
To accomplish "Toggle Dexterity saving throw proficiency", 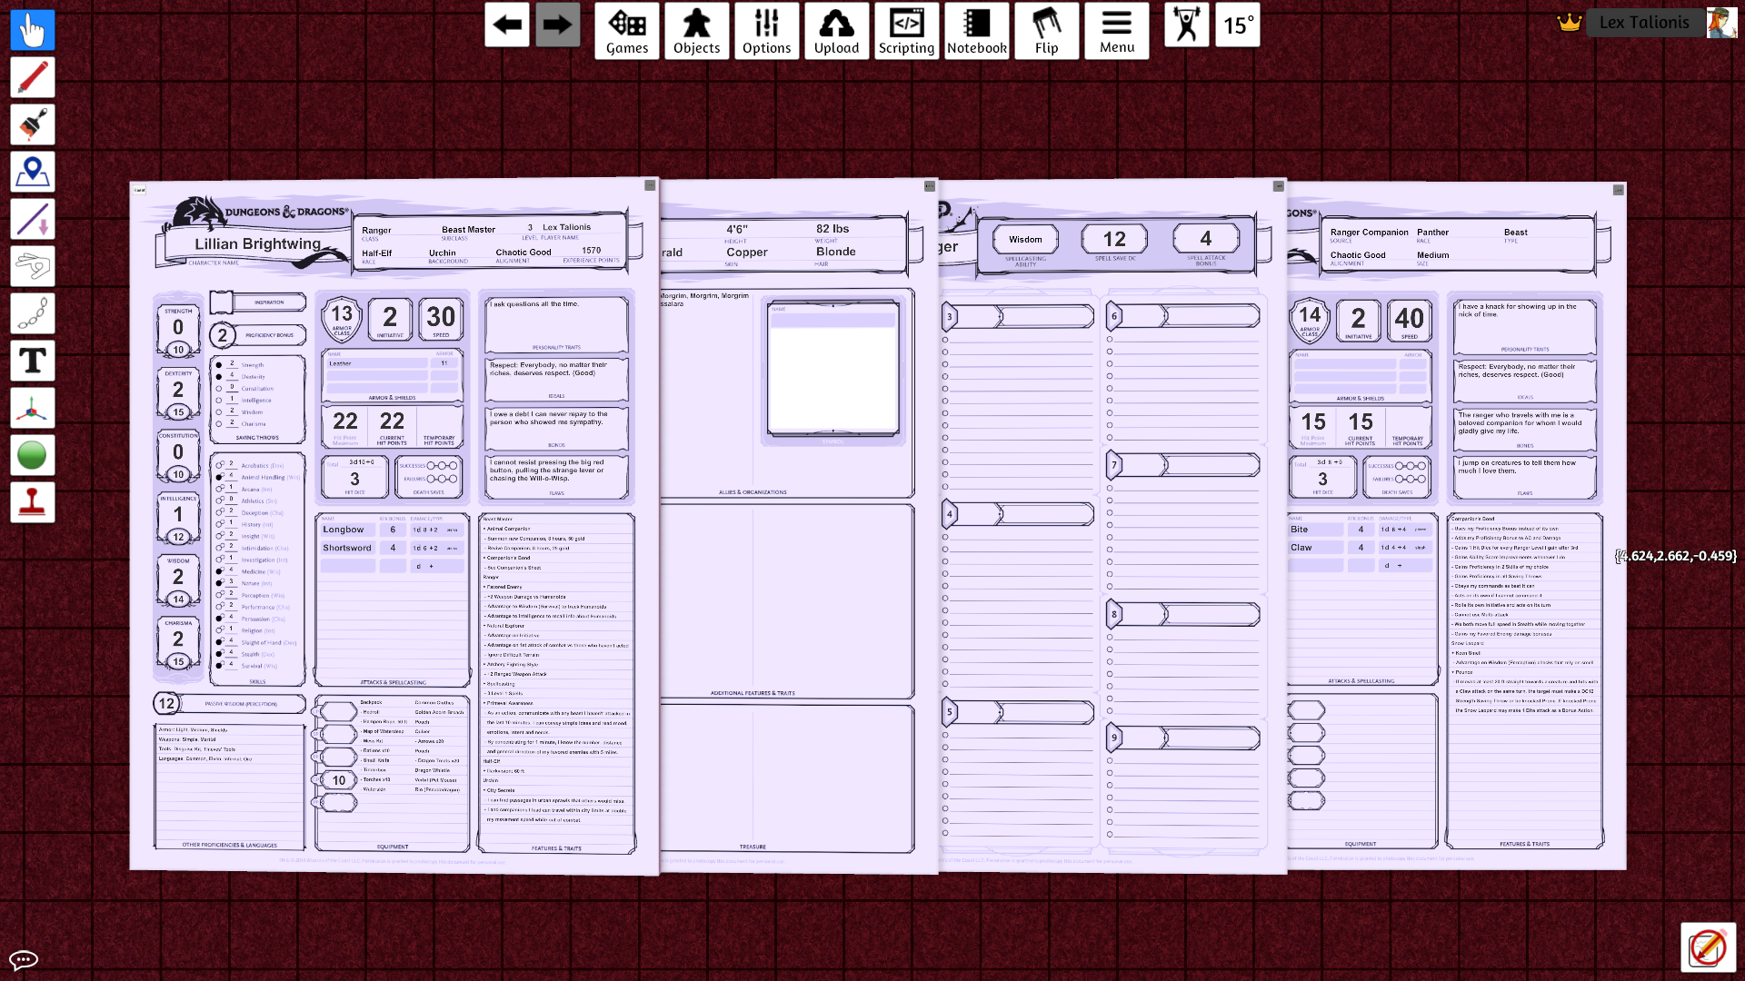I will [x=219, y=376].
